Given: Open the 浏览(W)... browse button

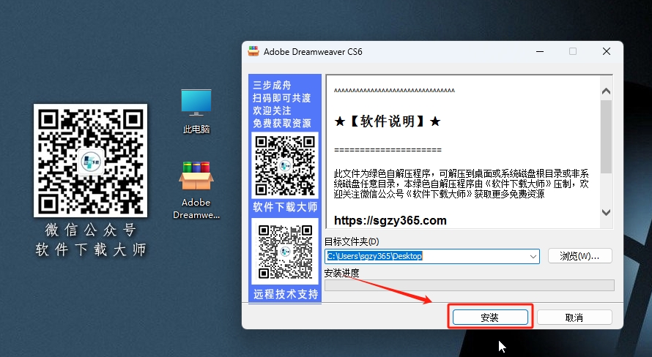Looking at the screenshot, I should click(579, 256).
